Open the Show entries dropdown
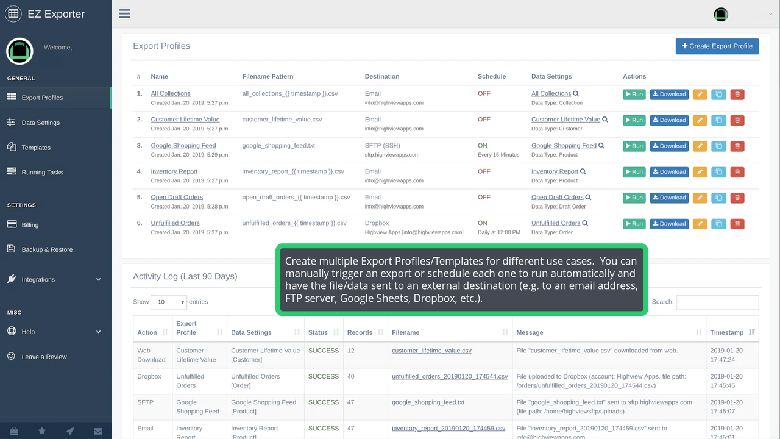 (x=169, y=302)
